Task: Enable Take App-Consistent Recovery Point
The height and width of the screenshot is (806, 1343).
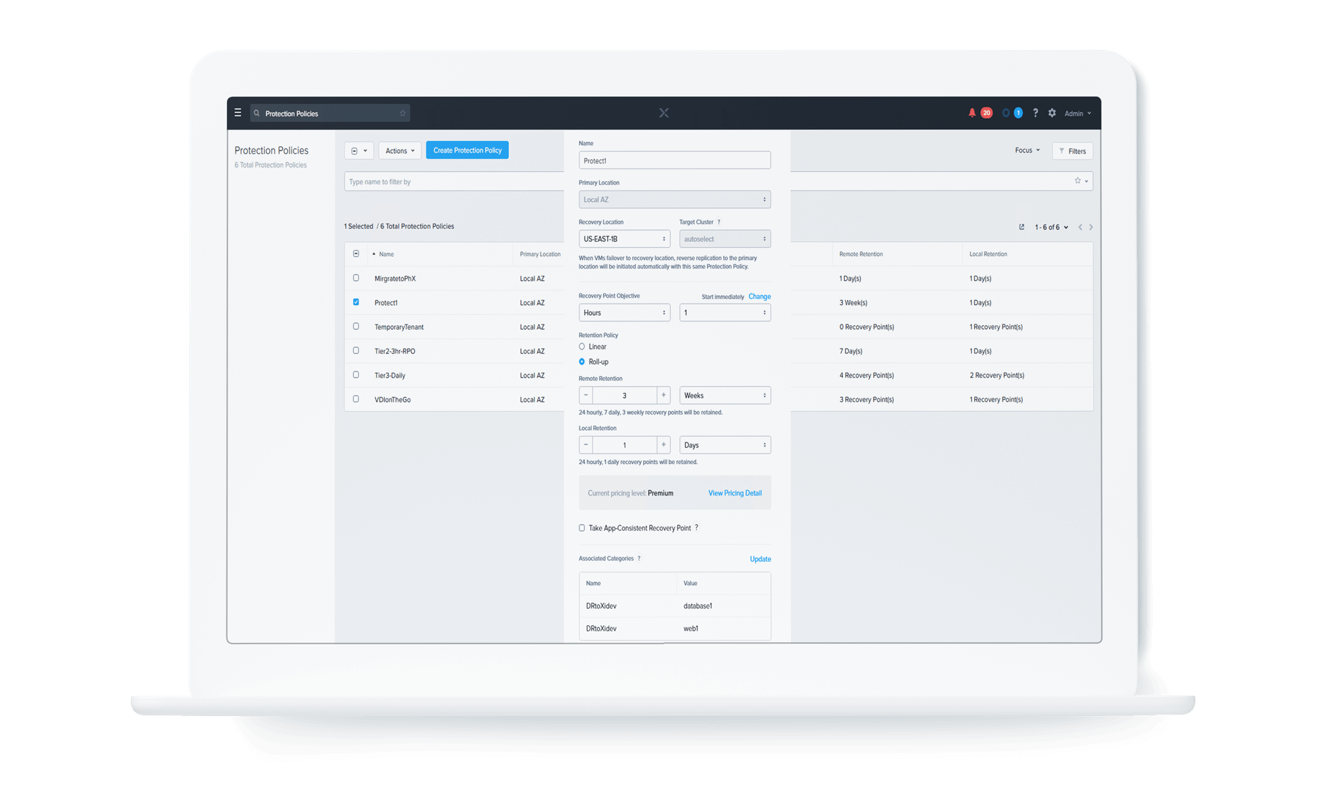Action: coord(582,528)
